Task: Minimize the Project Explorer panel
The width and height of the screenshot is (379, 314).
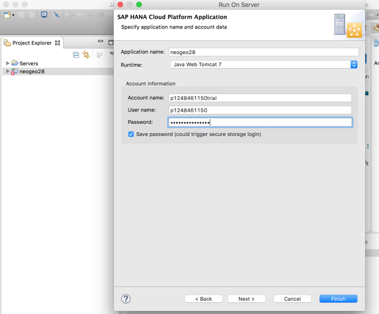Action: [101, 41]
